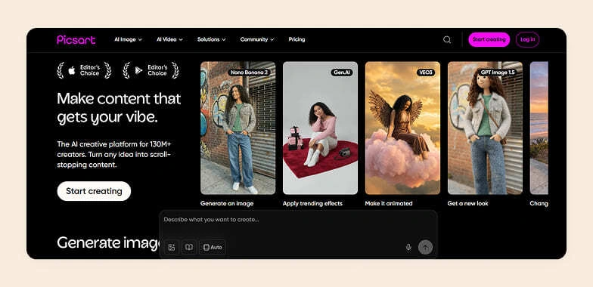Click the Apple Editor's Choice badge
Screen dimensions: 593x287
(x=85, y=70)
